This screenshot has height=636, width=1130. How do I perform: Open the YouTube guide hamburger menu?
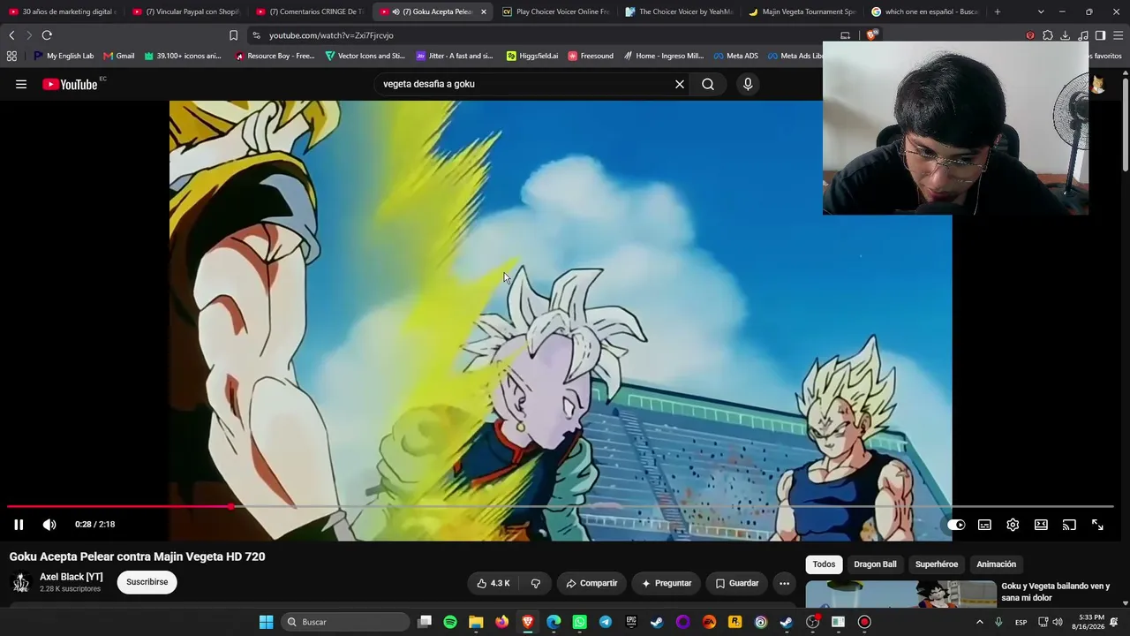(21, 84)
